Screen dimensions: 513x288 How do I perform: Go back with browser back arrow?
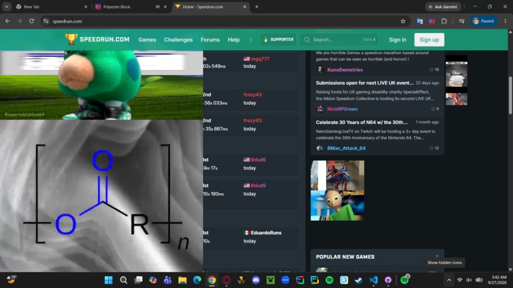(8, 21)
